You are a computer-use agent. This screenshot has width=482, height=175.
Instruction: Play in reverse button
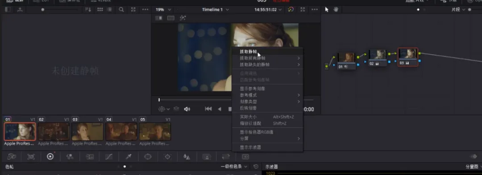pyautogui.click(x=220, y=109)
